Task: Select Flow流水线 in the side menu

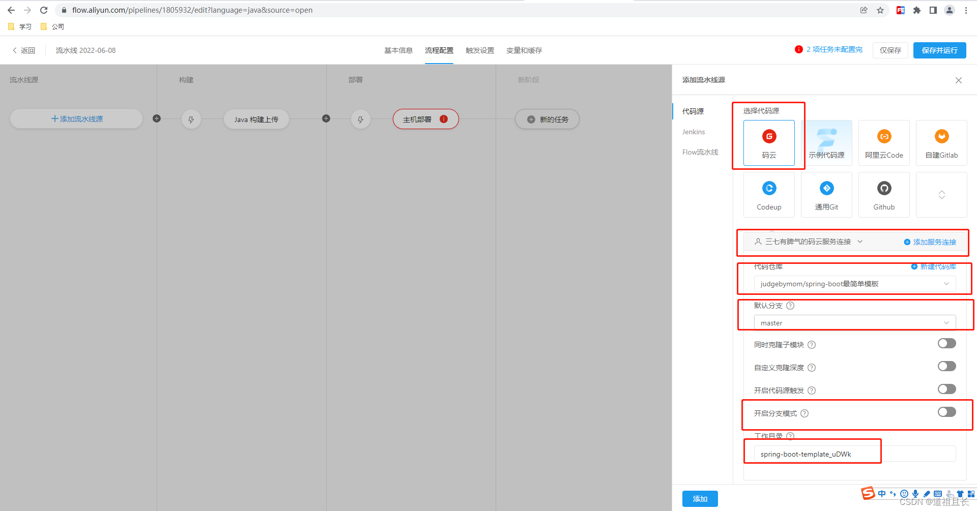Action: (700, 152)
